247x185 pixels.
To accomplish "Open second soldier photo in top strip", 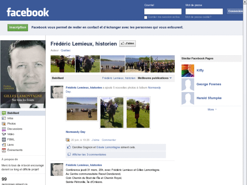I will (x=88, y=64).
